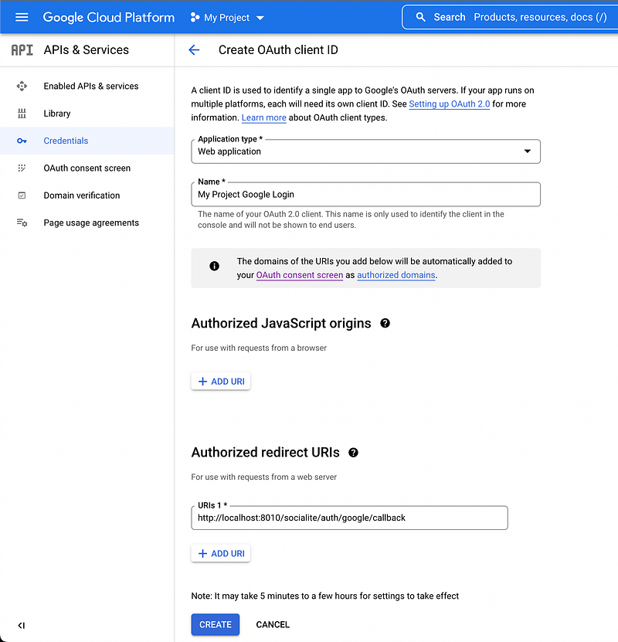Screen dimensions: 618x642
Task: Open the Setting up OAuth 2.0 link
Action: tap(449, 104)
